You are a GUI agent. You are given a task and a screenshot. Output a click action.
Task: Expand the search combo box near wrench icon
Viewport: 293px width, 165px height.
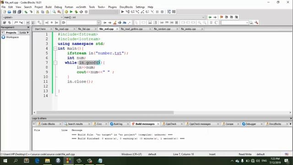[247, 22]
